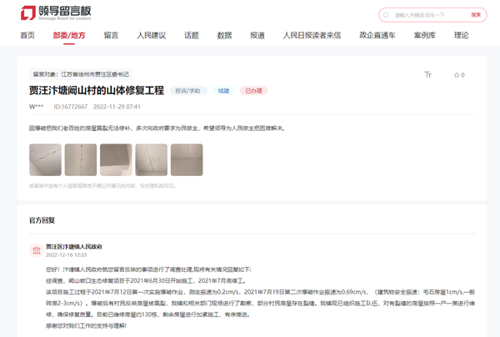
Task: Select the 话题 menu item
Action: click(x=192, y=35)
